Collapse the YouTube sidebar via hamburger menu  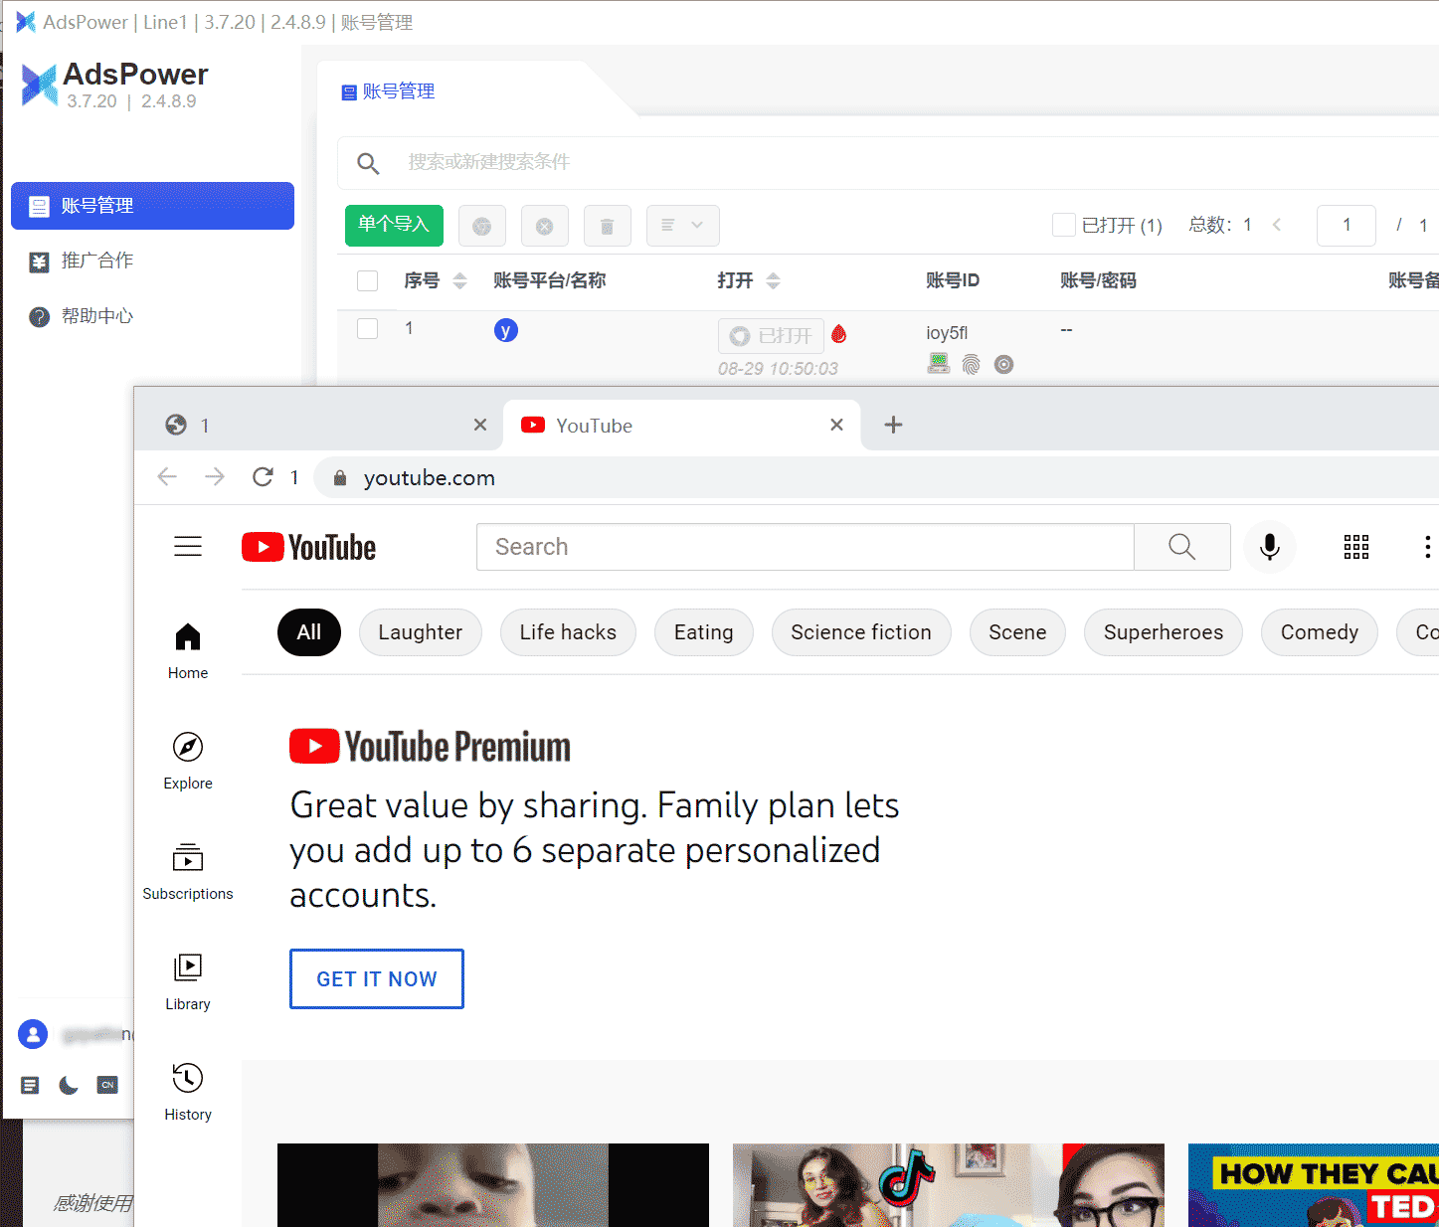point(188,546)
